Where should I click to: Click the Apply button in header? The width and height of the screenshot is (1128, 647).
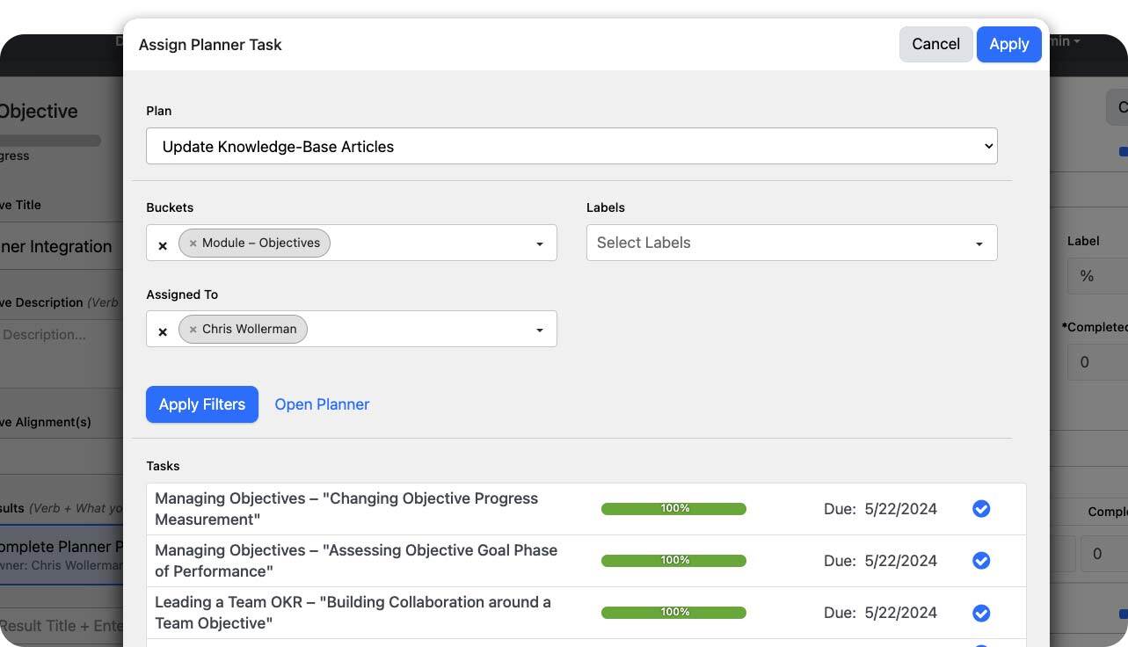1008,44
